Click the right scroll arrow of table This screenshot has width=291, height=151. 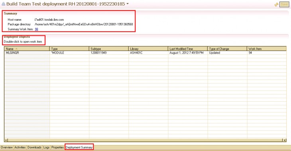point(285,140)
